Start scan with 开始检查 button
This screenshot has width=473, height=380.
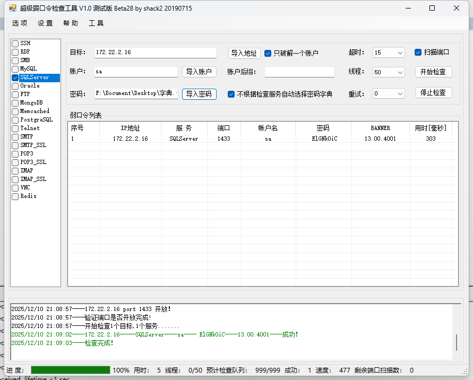[434, 72]
